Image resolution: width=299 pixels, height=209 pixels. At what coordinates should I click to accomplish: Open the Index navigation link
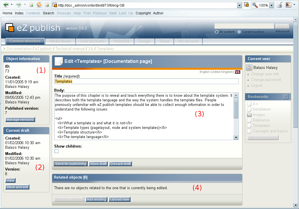pos(19,13)
